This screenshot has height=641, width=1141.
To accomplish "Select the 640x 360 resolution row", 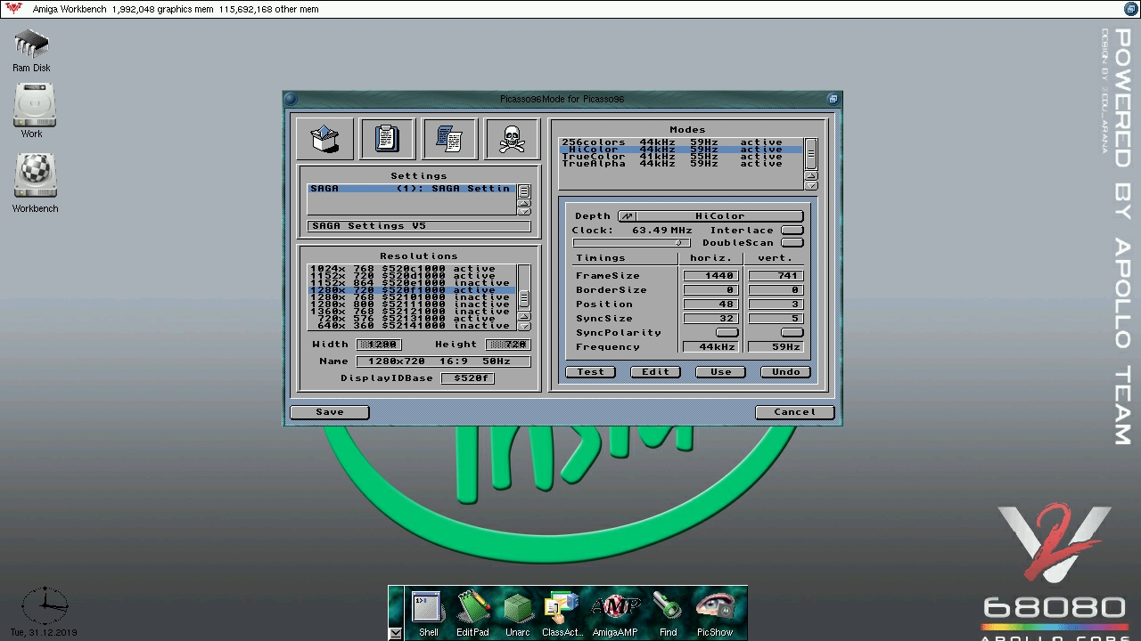I will pyautogui.click(x=412, y=326).
